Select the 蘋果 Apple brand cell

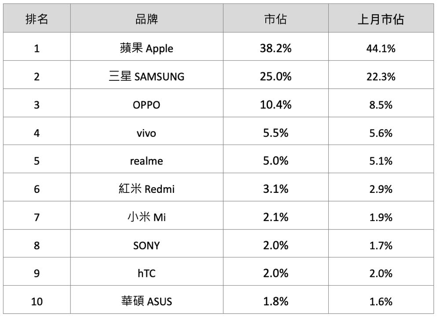[146, 48]
